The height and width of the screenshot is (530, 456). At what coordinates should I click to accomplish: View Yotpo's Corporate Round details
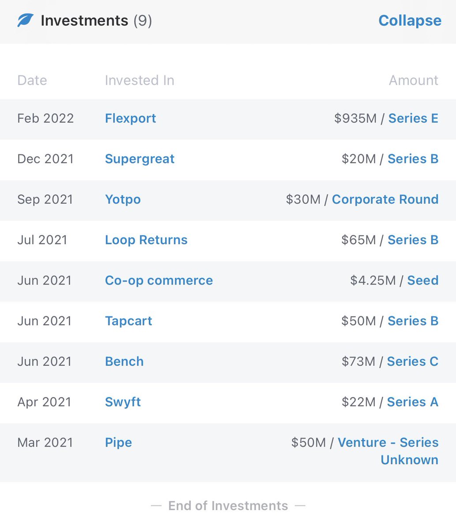pyautogui.click(x=385, y=200)
